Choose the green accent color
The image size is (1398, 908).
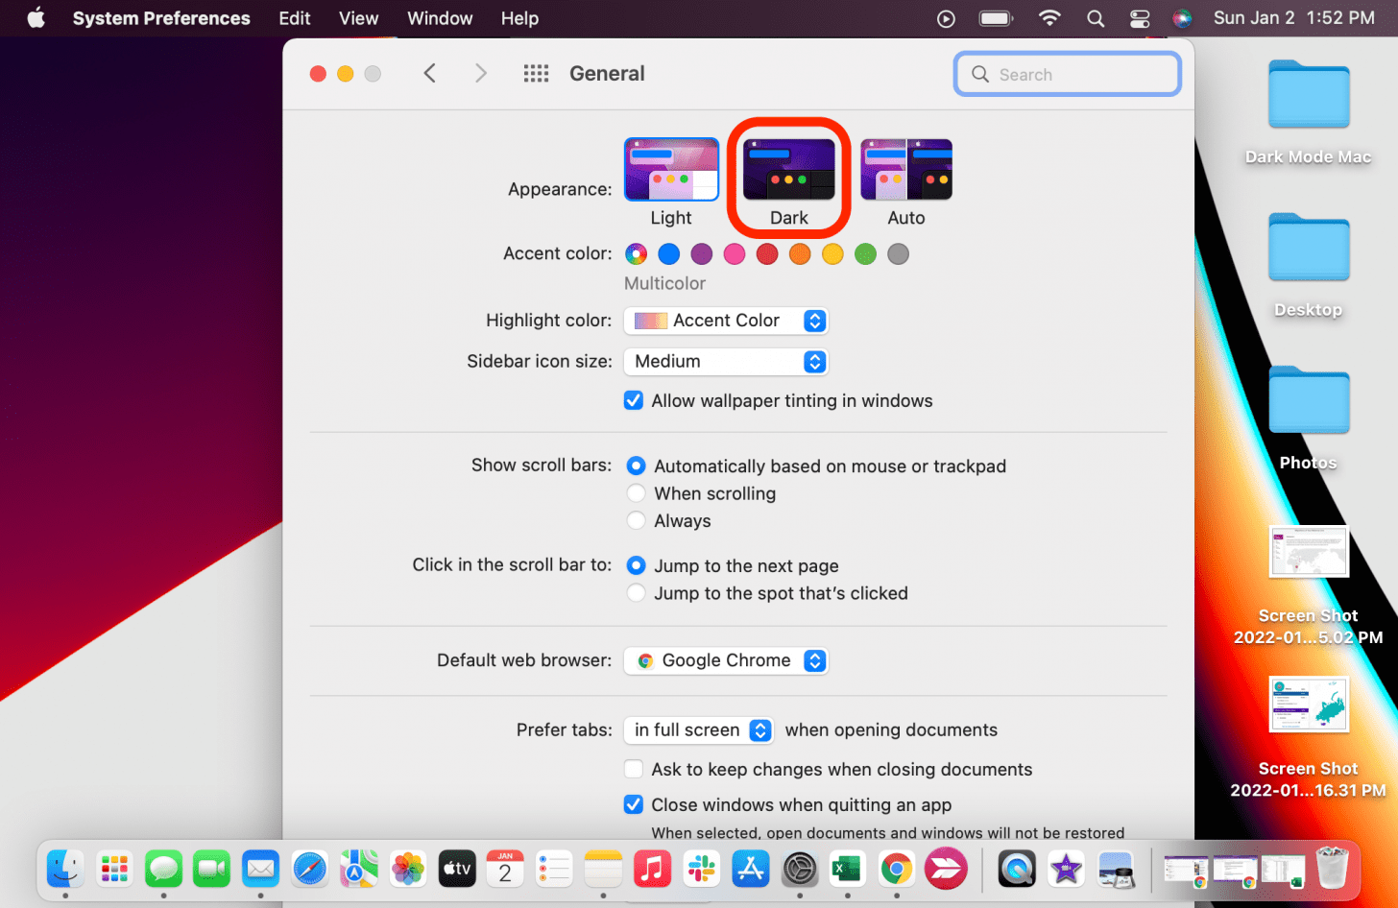point(864,253)
